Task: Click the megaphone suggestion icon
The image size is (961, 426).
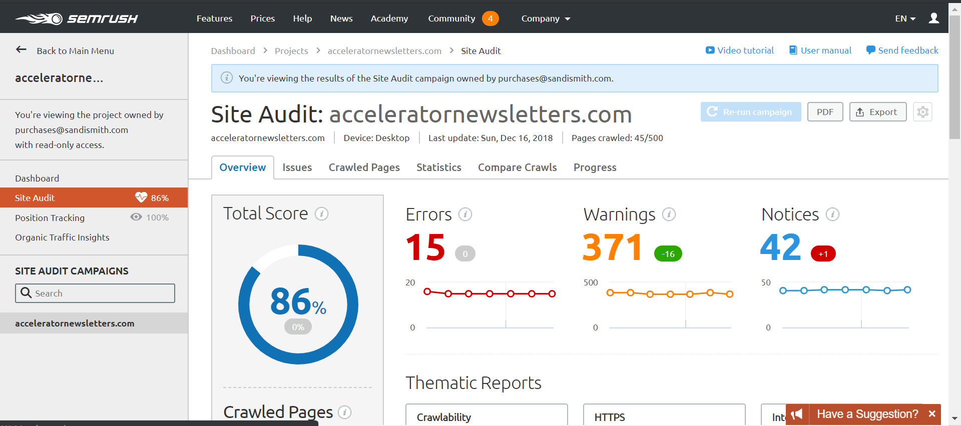Action: coord(797,414)
